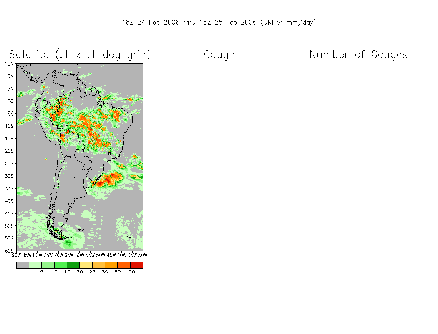Screen dimensions: 438x334
Task: Click the 15N latitude label
Action: (x=9, y=64)
